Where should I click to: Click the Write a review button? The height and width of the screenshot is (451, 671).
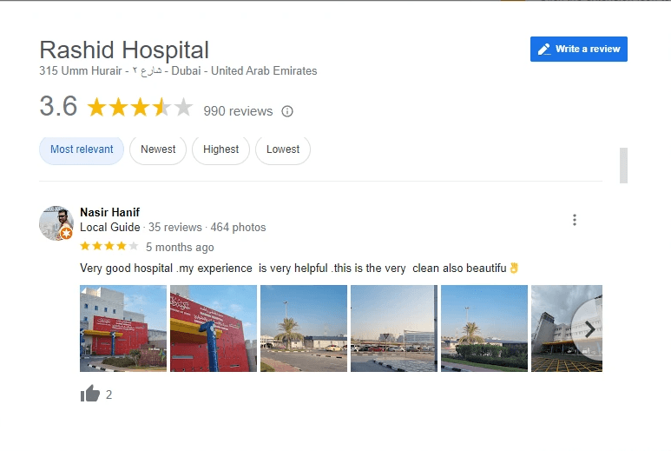click(579, 49)
